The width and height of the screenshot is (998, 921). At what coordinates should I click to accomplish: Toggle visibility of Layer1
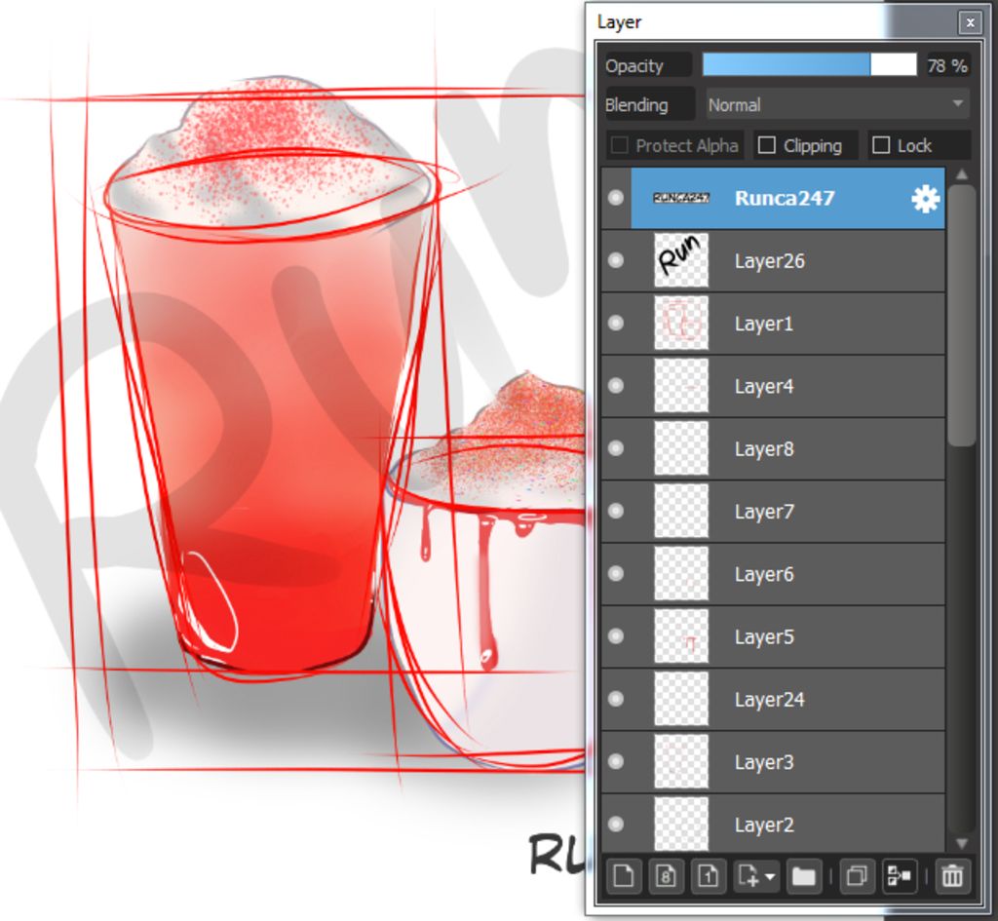coord(616,323)
